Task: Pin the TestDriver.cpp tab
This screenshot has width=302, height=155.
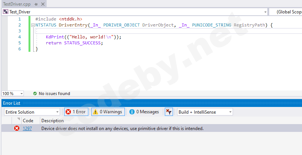Action: point(36,4)
